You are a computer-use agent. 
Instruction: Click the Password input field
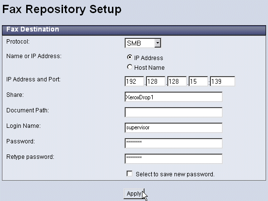point(173,143)
